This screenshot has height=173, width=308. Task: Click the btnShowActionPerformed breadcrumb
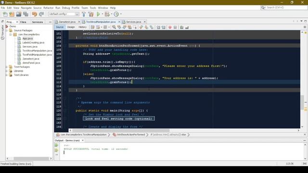(x=131, y=135)
